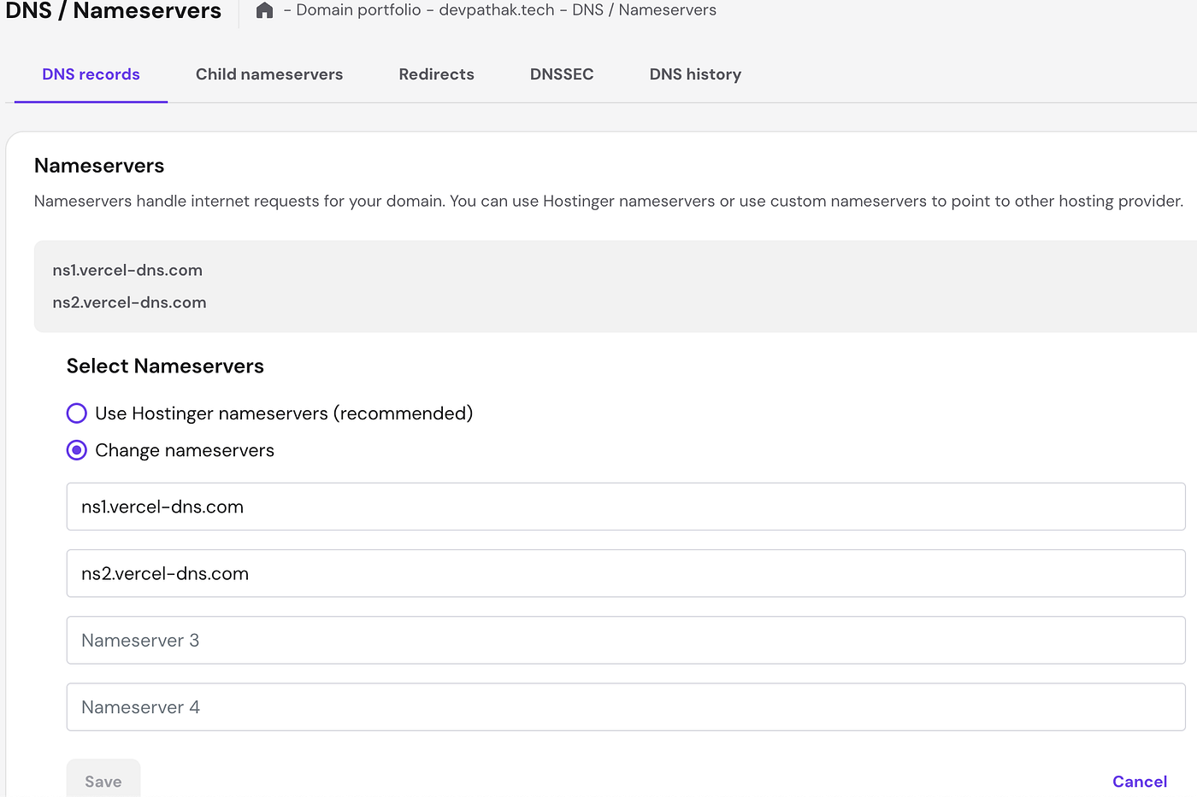Viewport: 1197px width, 797px height.
Task: Click the home icon in breadcrumb
Action: [265, 10]
